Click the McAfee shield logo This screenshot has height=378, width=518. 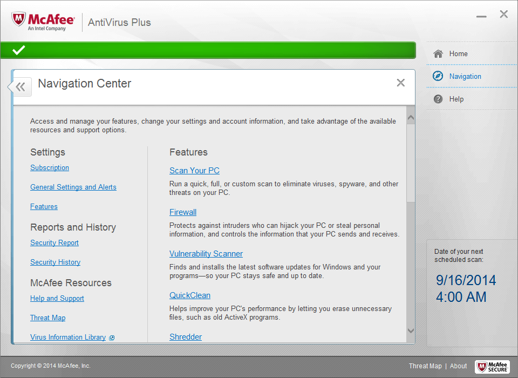pyautogui.click(x=20, y=20)
